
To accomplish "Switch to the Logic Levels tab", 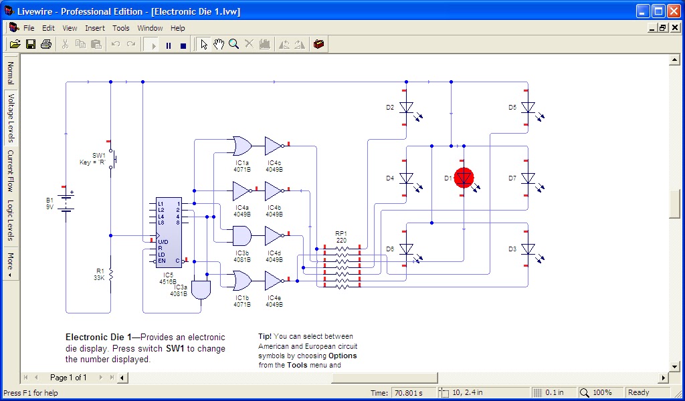I will point(11,221).
